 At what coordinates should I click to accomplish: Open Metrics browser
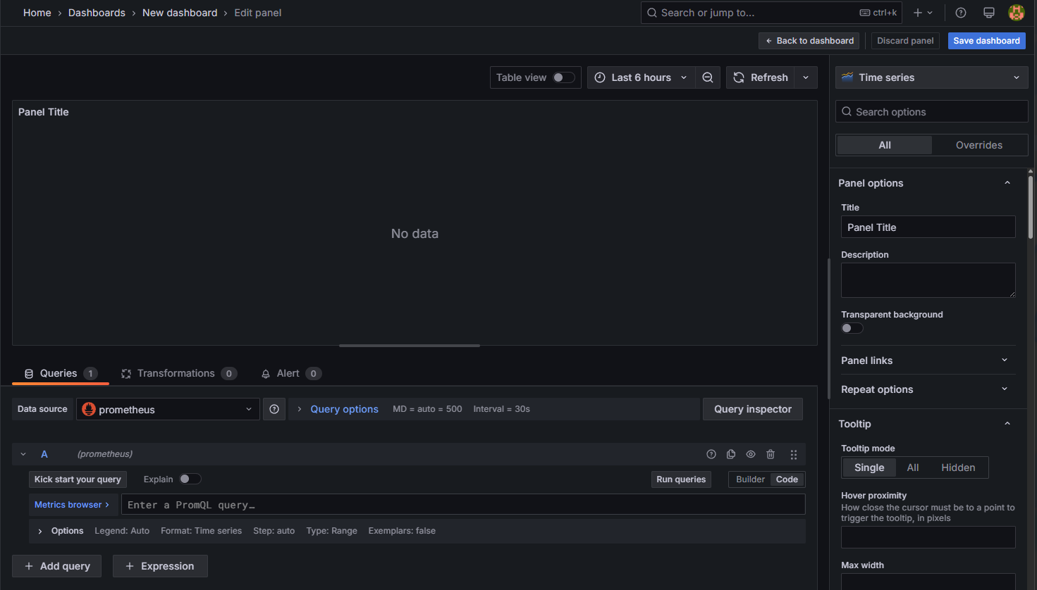tap(72, 505)
